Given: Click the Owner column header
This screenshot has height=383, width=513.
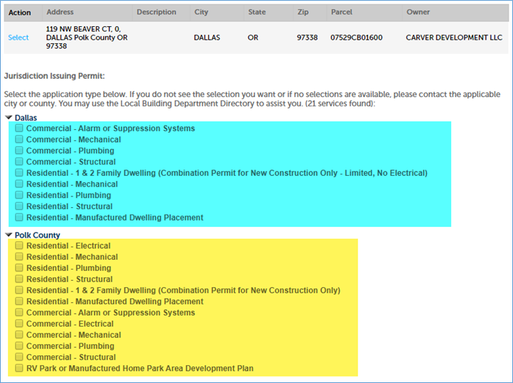Looking at the screenshot, I should point(418,12).
